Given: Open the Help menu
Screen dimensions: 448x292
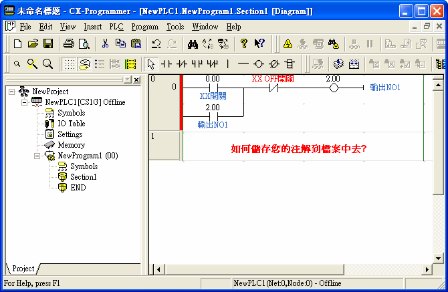Looking at the screenshot, I should pos(234,27).
